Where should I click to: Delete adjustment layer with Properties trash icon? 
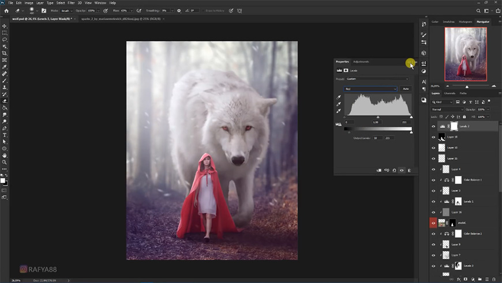(x=409, y=171)
